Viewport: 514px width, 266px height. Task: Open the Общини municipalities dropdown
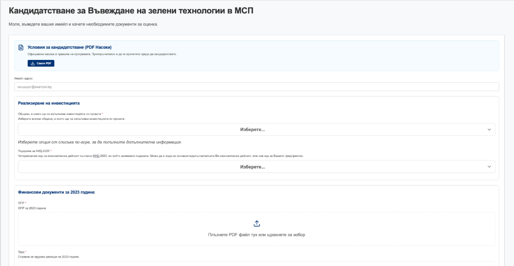[257, 130]
